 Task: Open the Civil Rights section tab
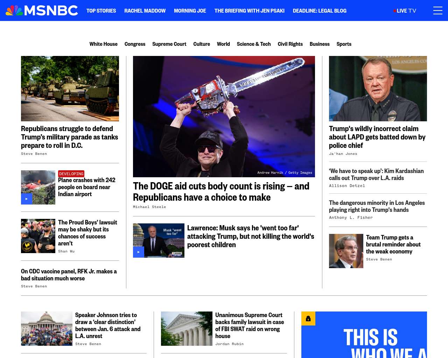point(290,44)
